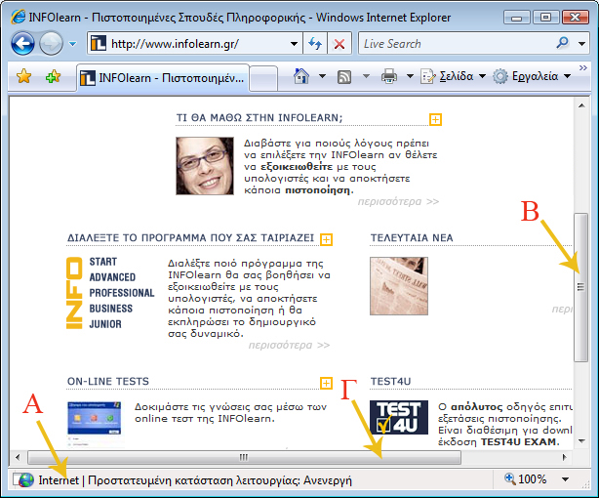Click the JUNIOR program link
The width and height of the screenshot is (599, 498).
pos(105,324)
